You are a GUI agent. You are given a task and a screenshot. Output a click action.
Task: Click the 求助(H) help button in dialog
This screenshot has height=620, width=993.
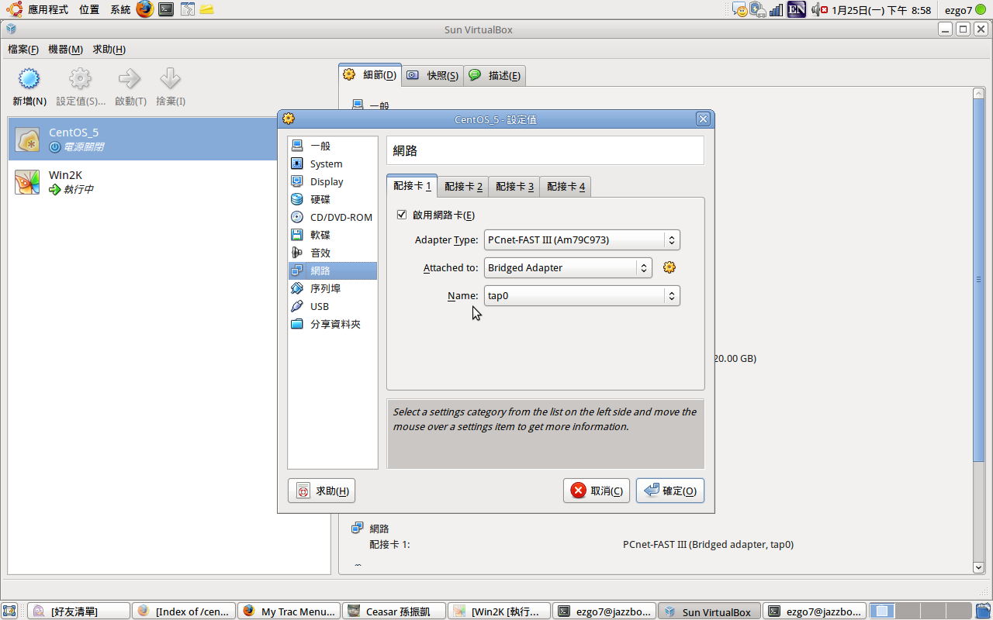point(321,491)
